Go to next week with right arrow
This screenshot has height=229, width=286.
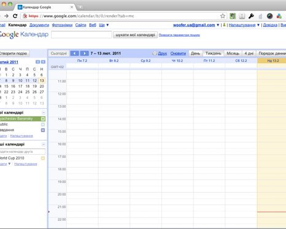(85, 53)
